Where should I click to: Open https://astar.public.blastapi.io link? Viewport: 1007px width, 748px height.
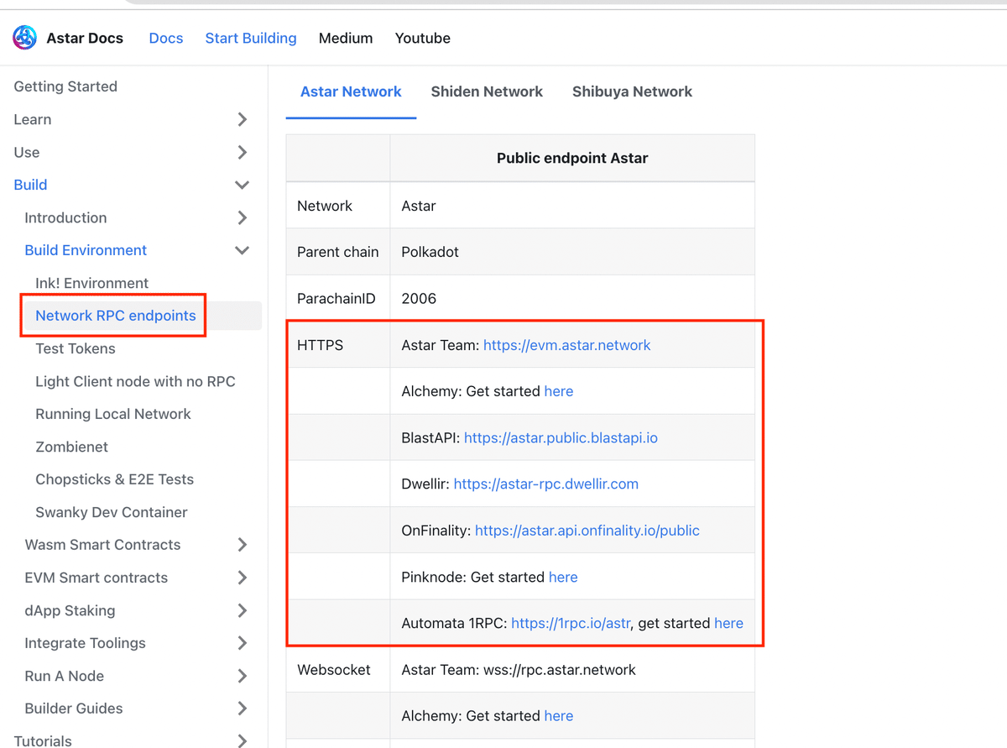(561, 437)
